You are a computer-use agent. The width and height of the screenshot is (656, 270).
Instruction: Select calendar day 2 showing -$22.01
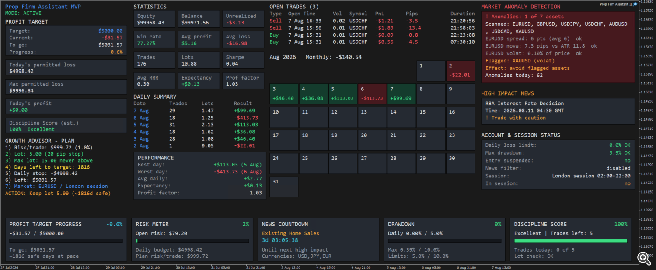[461, 71]
